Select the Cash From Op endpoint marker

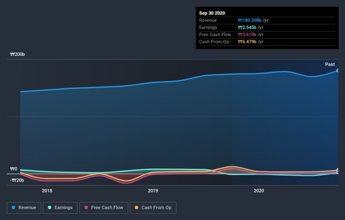point(338,170)
